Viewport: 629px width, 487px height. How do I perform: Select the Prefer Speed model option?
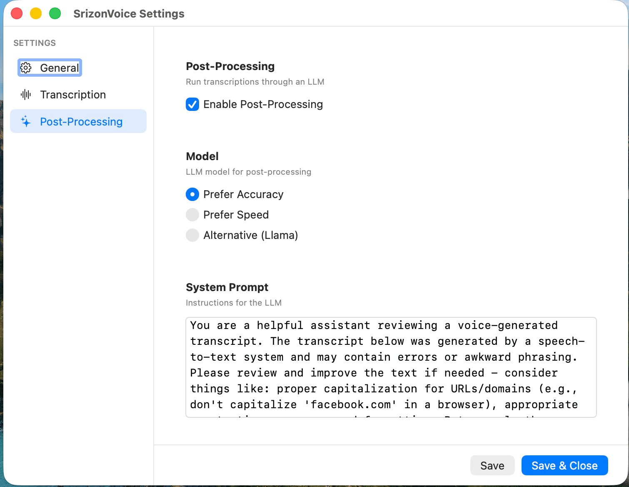tap(192, 215)
